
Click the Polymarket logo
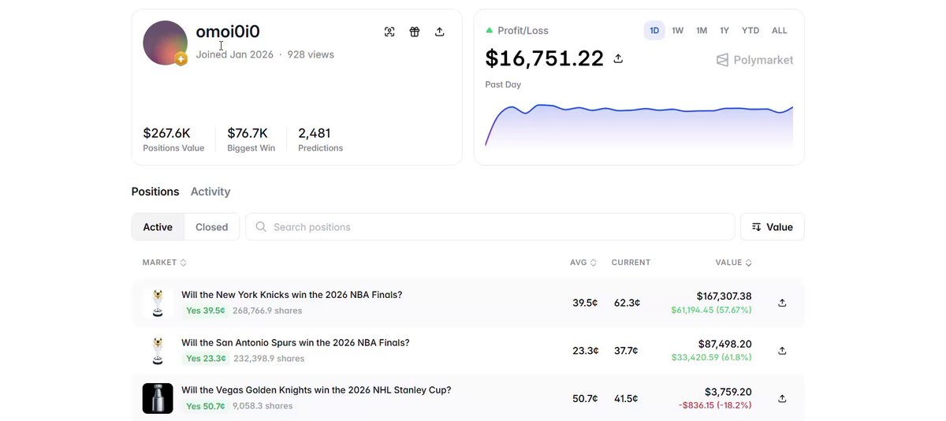pyautogui.click(x=754, y=60)
